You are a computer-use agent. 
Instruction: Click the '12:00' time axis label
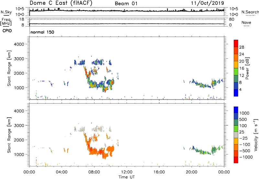click(x=127, y=172)
